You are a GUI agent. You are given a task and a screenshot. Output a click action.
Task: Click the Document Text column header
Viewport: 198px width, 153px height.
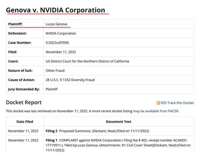(118, 122)
